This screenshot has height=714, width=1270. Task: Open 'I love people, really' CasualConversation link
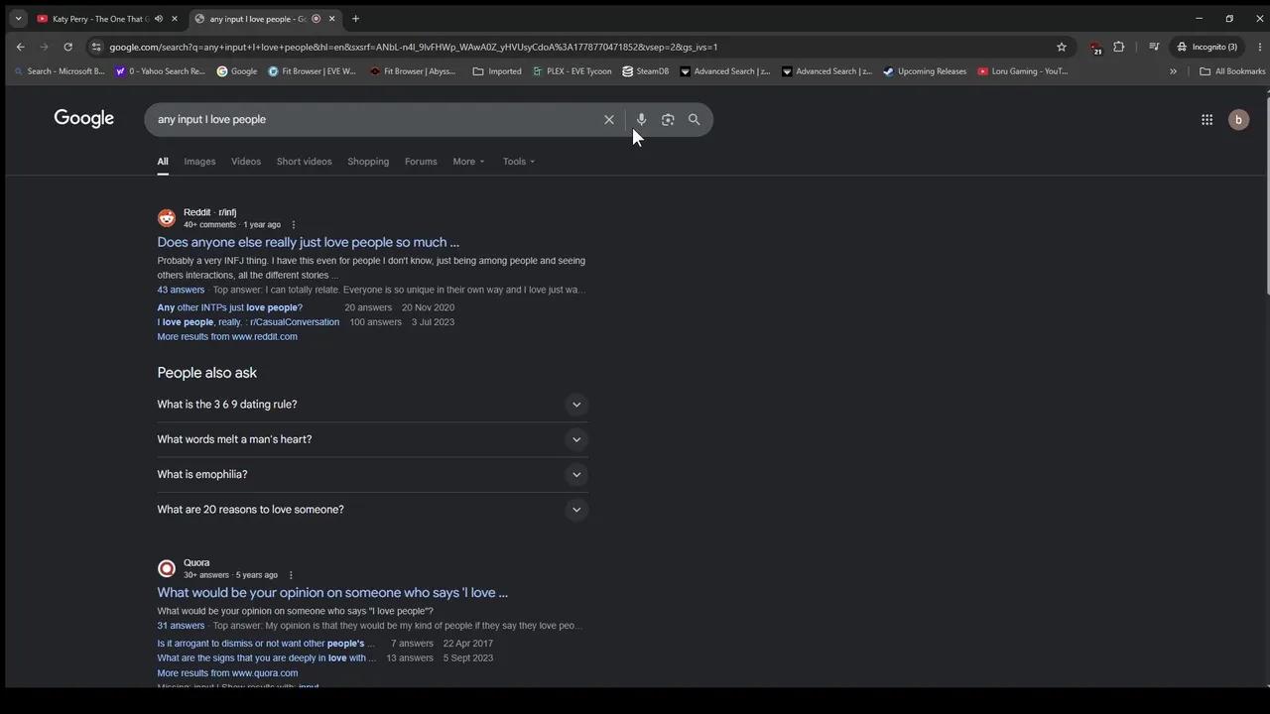coord(248,322)
